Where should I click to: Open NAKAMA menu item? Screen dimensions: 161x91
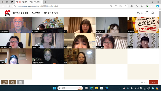[36, 13]
